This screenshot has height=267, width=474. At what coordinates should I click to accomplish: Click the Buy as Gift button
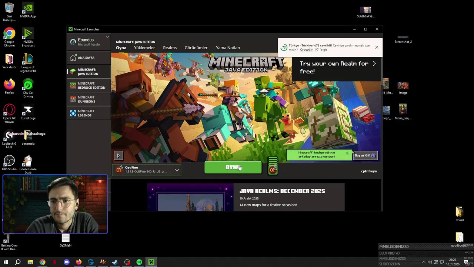coord(365,155)
